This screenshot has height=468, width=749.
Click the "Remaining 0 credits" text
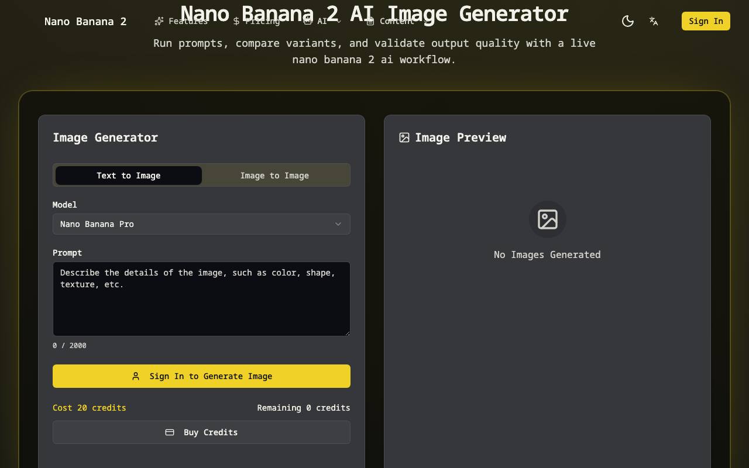(304, 408)
